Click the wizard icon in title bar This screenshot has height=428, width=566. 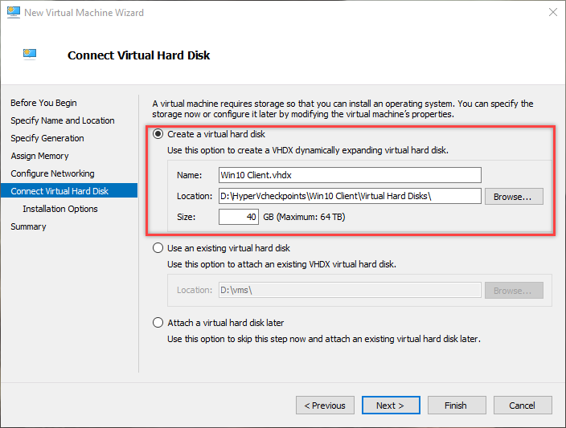pyautogui.click(x=14, y=12)
